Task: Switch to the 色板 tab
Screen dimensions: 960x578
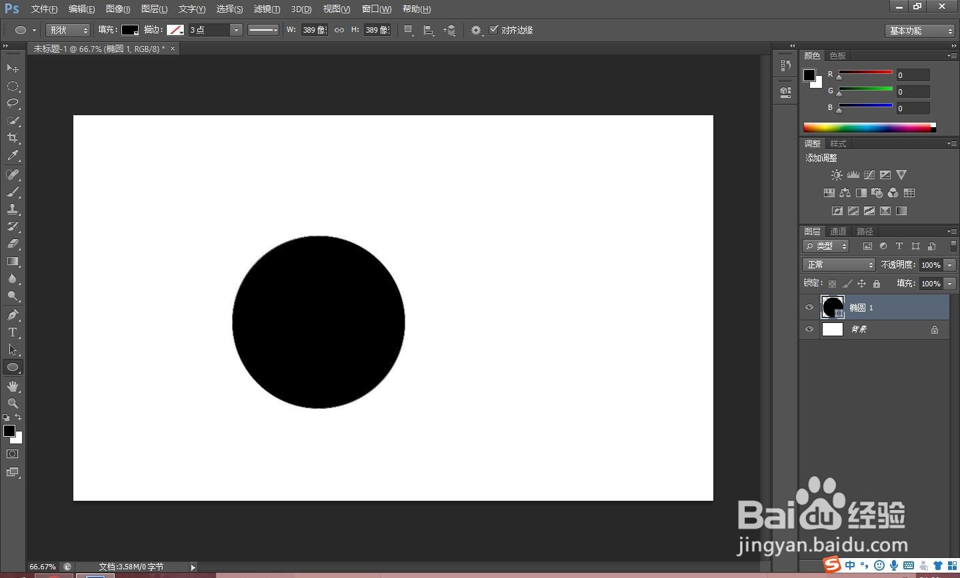Action: click(x=837, y=56)
